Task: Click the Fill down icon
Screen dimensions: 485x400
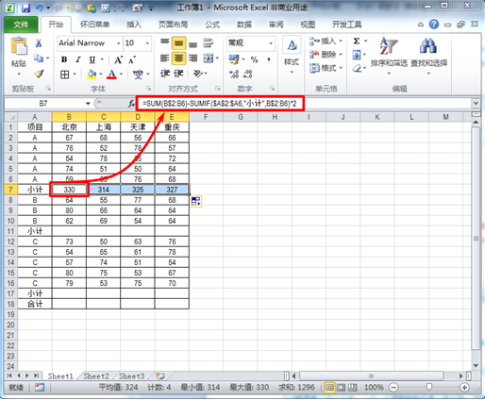Action: click(x=357, y=56)
